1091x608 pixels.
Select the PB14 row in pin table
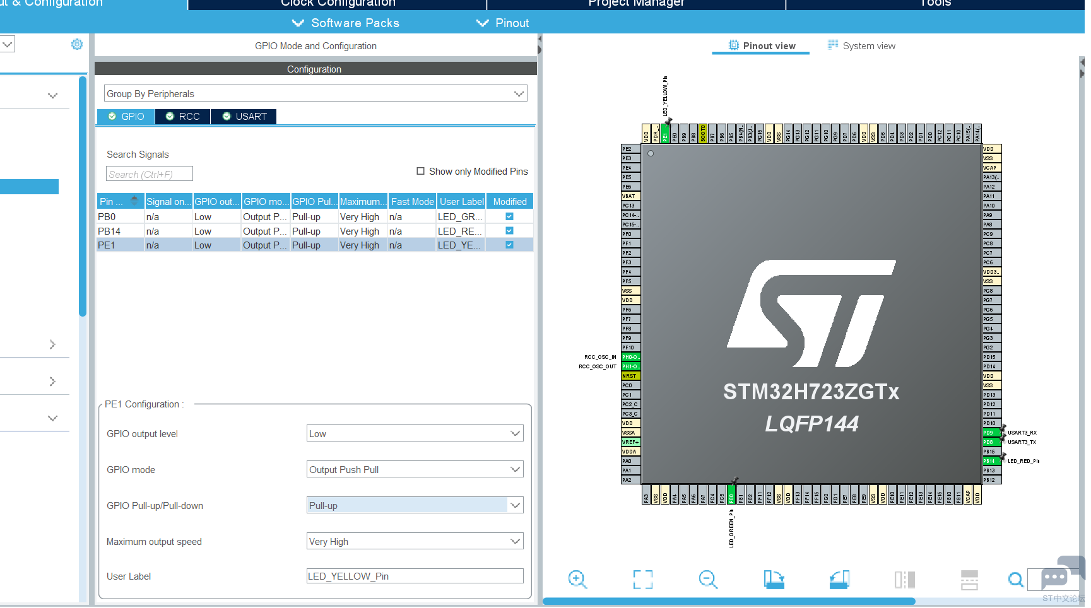pos(315,231)
